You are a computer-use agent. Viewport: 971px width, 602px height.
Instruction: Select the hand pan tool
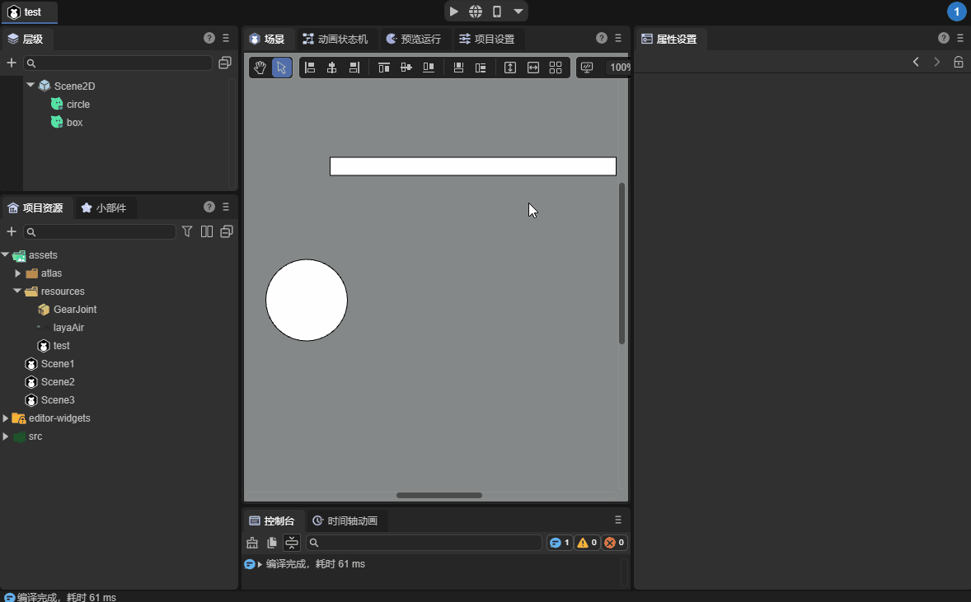tap(260, 68)
